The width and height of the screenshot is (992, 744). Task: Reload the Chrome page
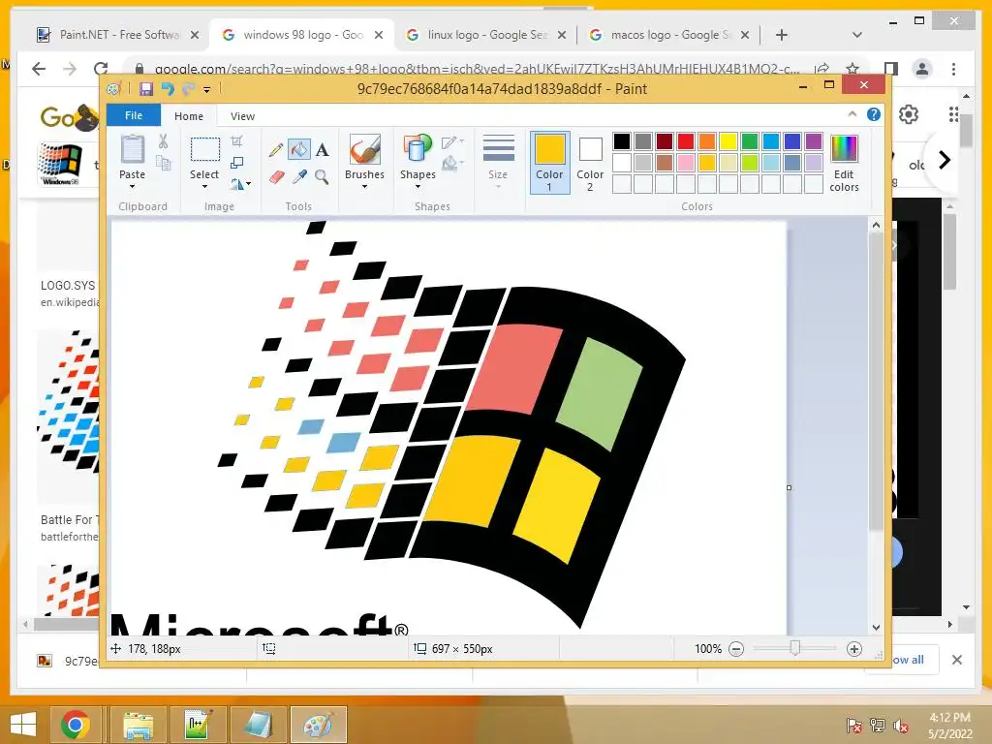coord(101,69)
